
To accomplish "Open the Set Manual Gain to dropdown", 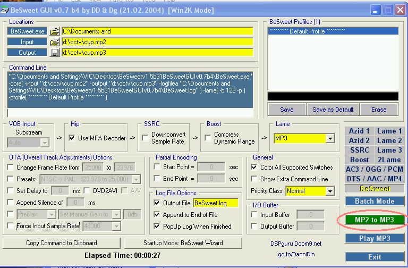I will 116,214.
